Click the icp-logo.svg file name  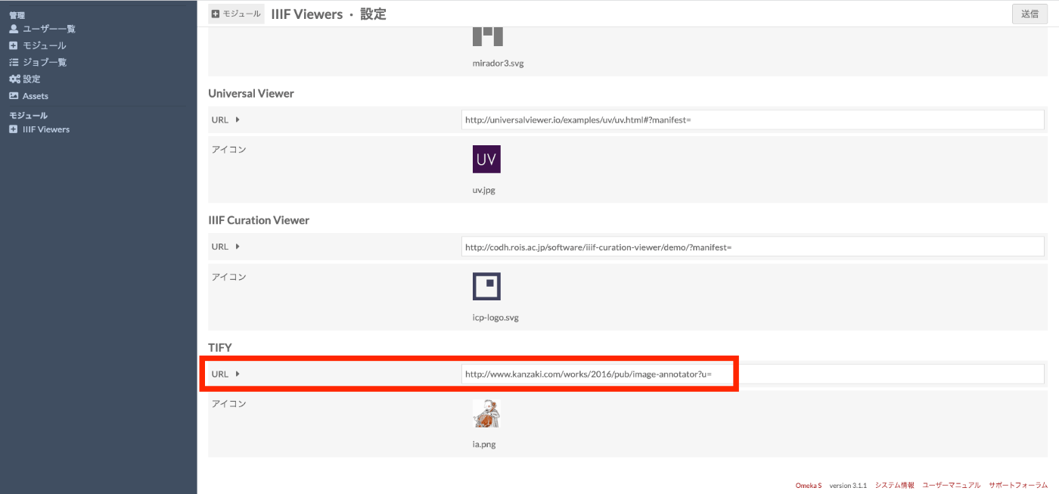coord(495,318)
